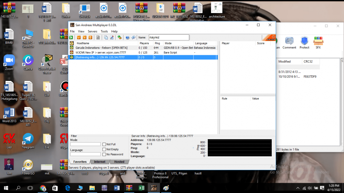Click the Add Server checkmark icon
Screen dimensions: 344x193
pos(79,37)
